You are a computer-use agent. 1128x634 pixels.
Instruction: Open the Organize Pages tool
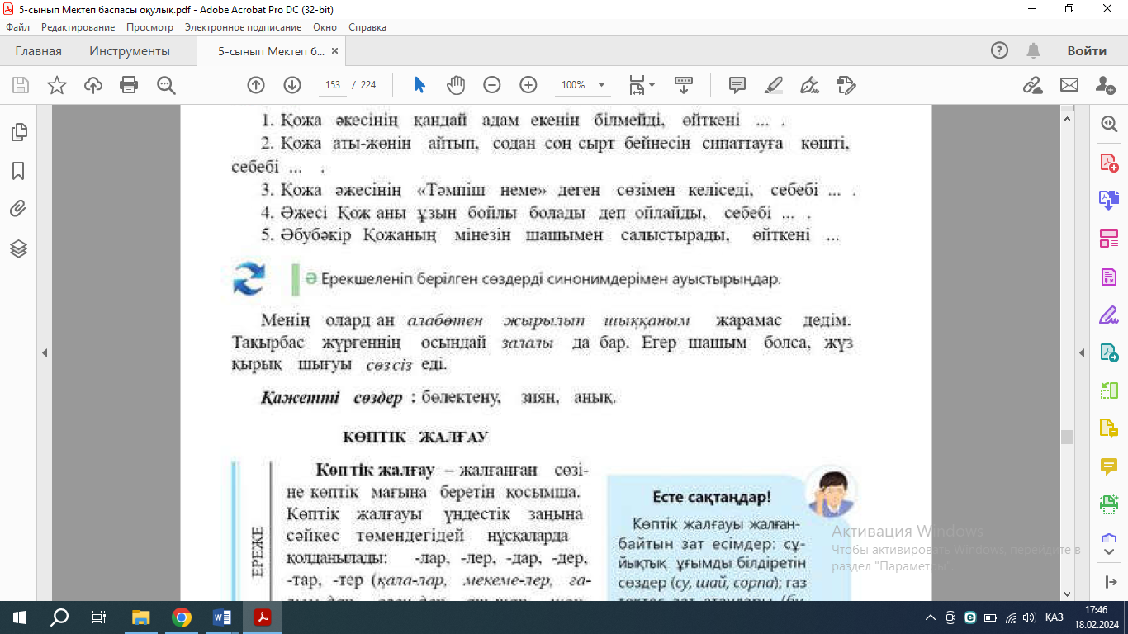coord(1108,239)
